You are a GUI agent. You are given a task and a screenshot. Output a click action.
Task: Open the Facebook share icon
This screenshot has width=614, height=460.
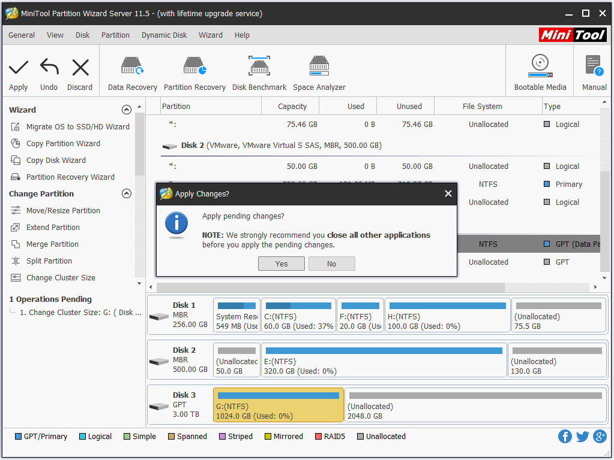(x=565, y=436)
